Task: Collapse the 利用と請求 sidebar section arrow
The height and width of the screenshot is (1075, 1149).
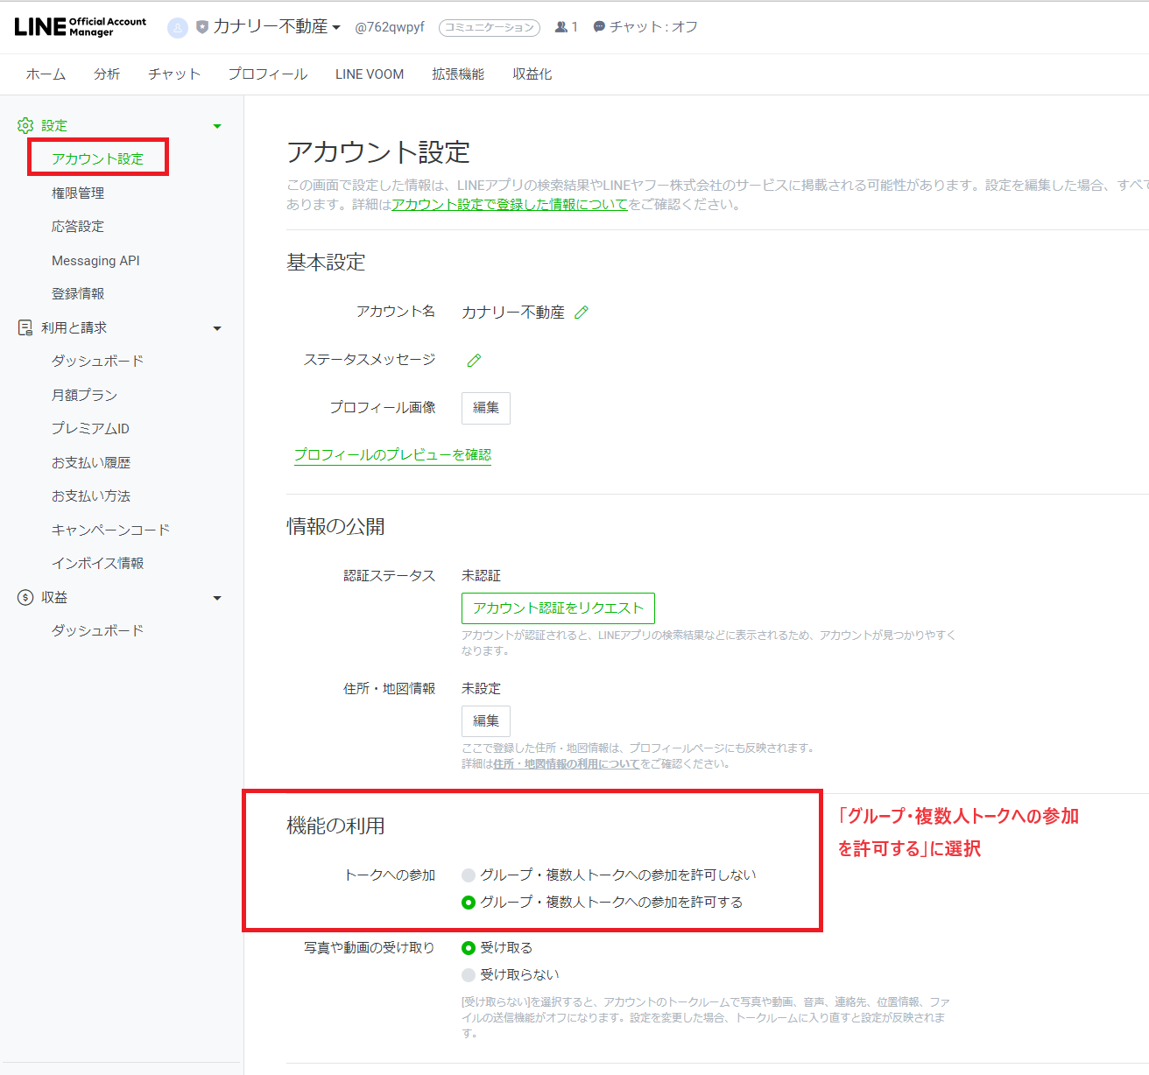Action: coord(217,328)
